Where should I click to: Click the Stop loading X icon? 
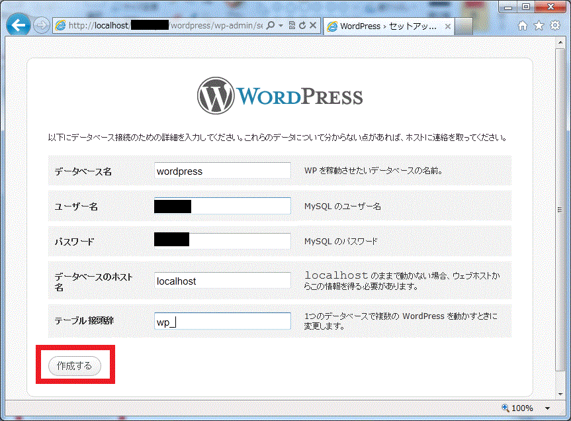point(313,26)
